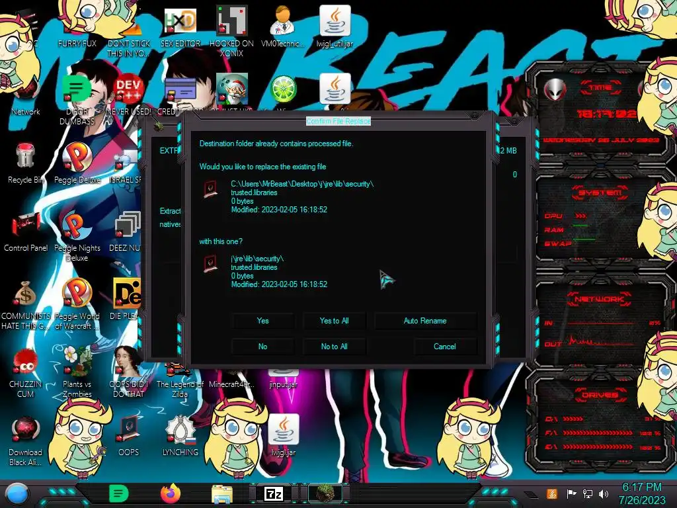Cancel the file replace dialog
677x508 pixels.
coord(445,347)
